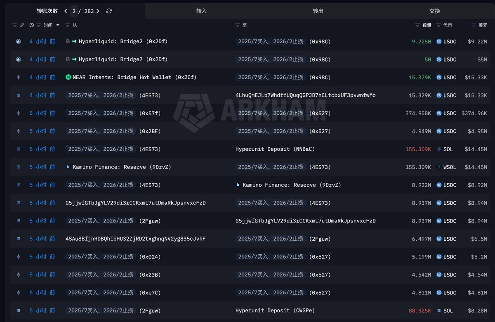
Task: Click the Hyperliquid logo in $5M row
Action: pos(74,59)
